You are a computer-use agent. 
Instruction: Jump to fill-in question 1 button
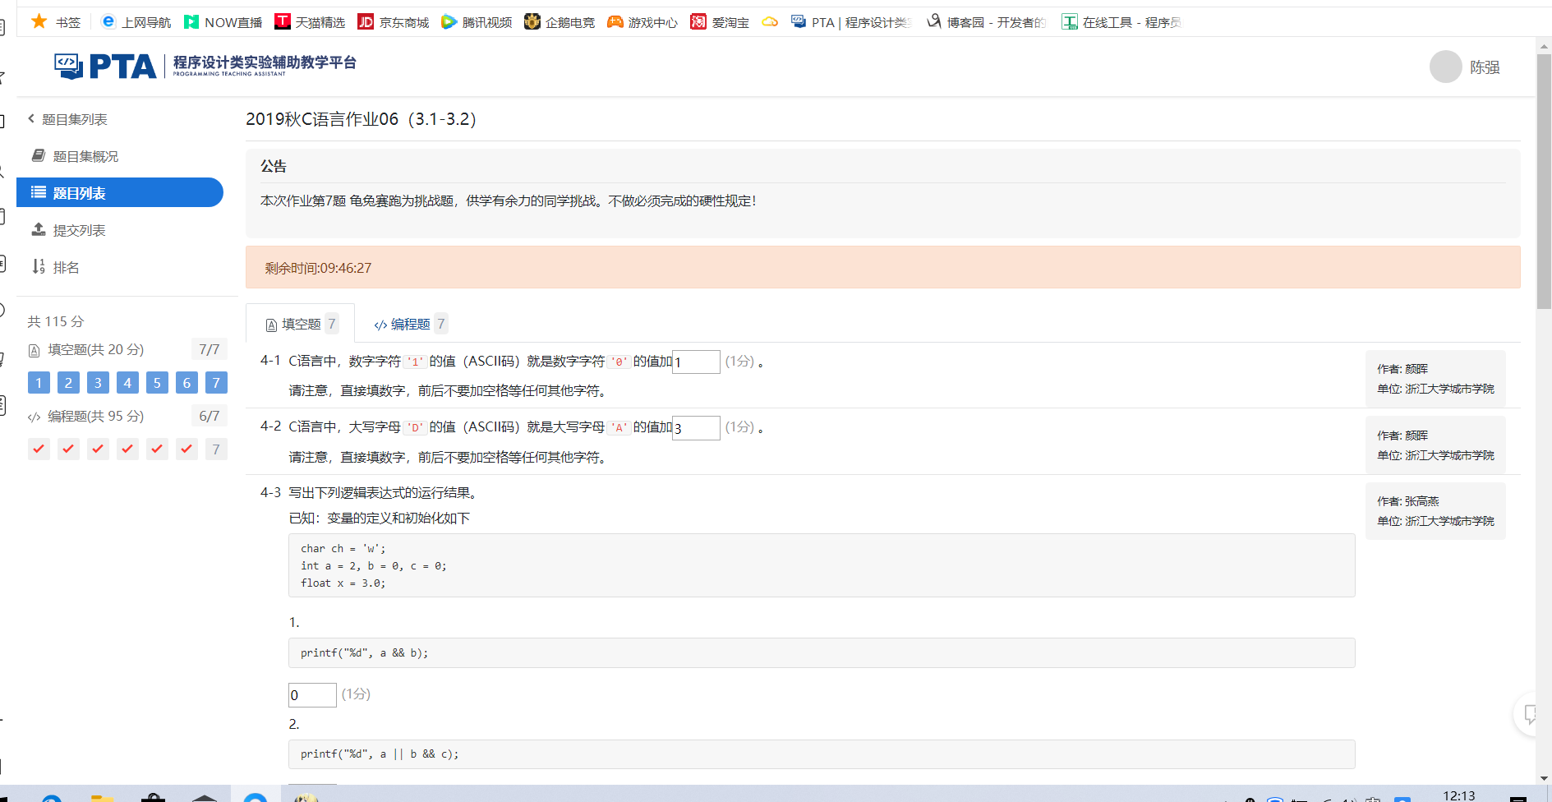[x=39, y=383]
